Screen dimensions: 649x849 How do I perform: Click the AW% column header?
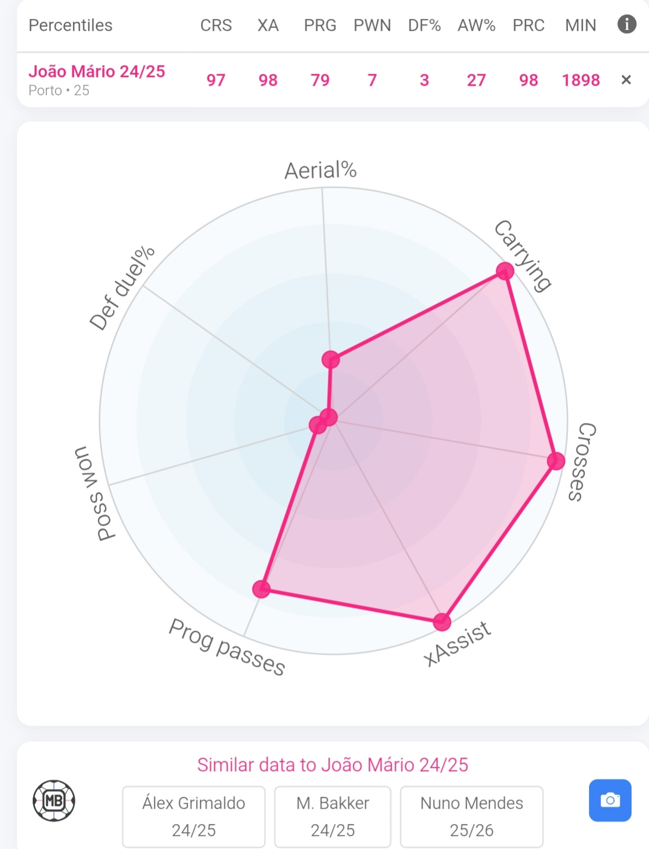pyautogui.click(x=476, y=26)
